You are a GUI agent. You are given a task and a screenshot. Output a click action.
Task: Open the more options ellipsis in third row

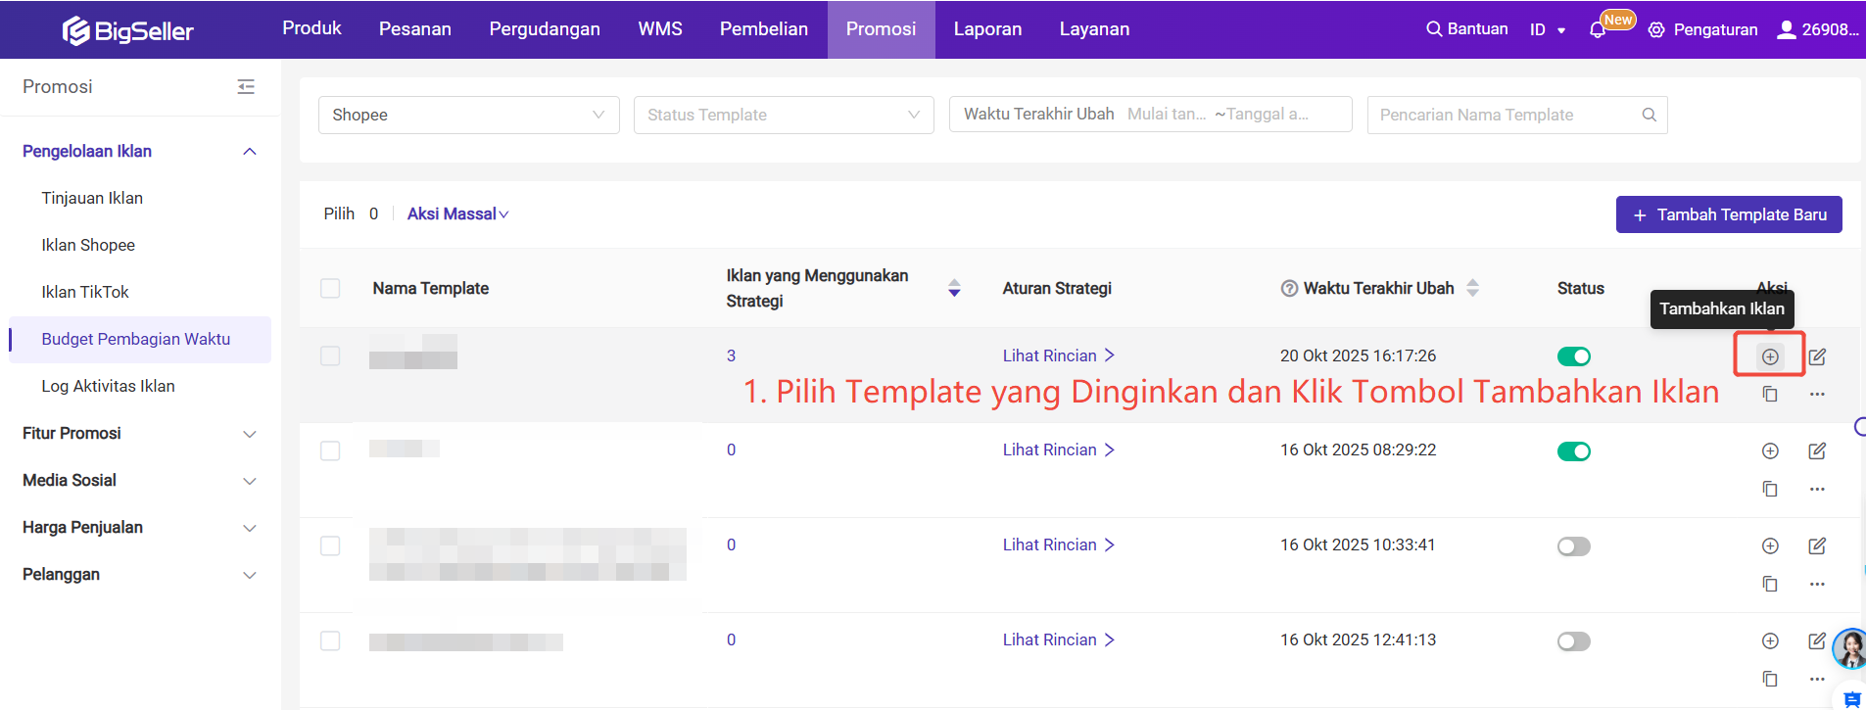click(x=1817, y=584)
